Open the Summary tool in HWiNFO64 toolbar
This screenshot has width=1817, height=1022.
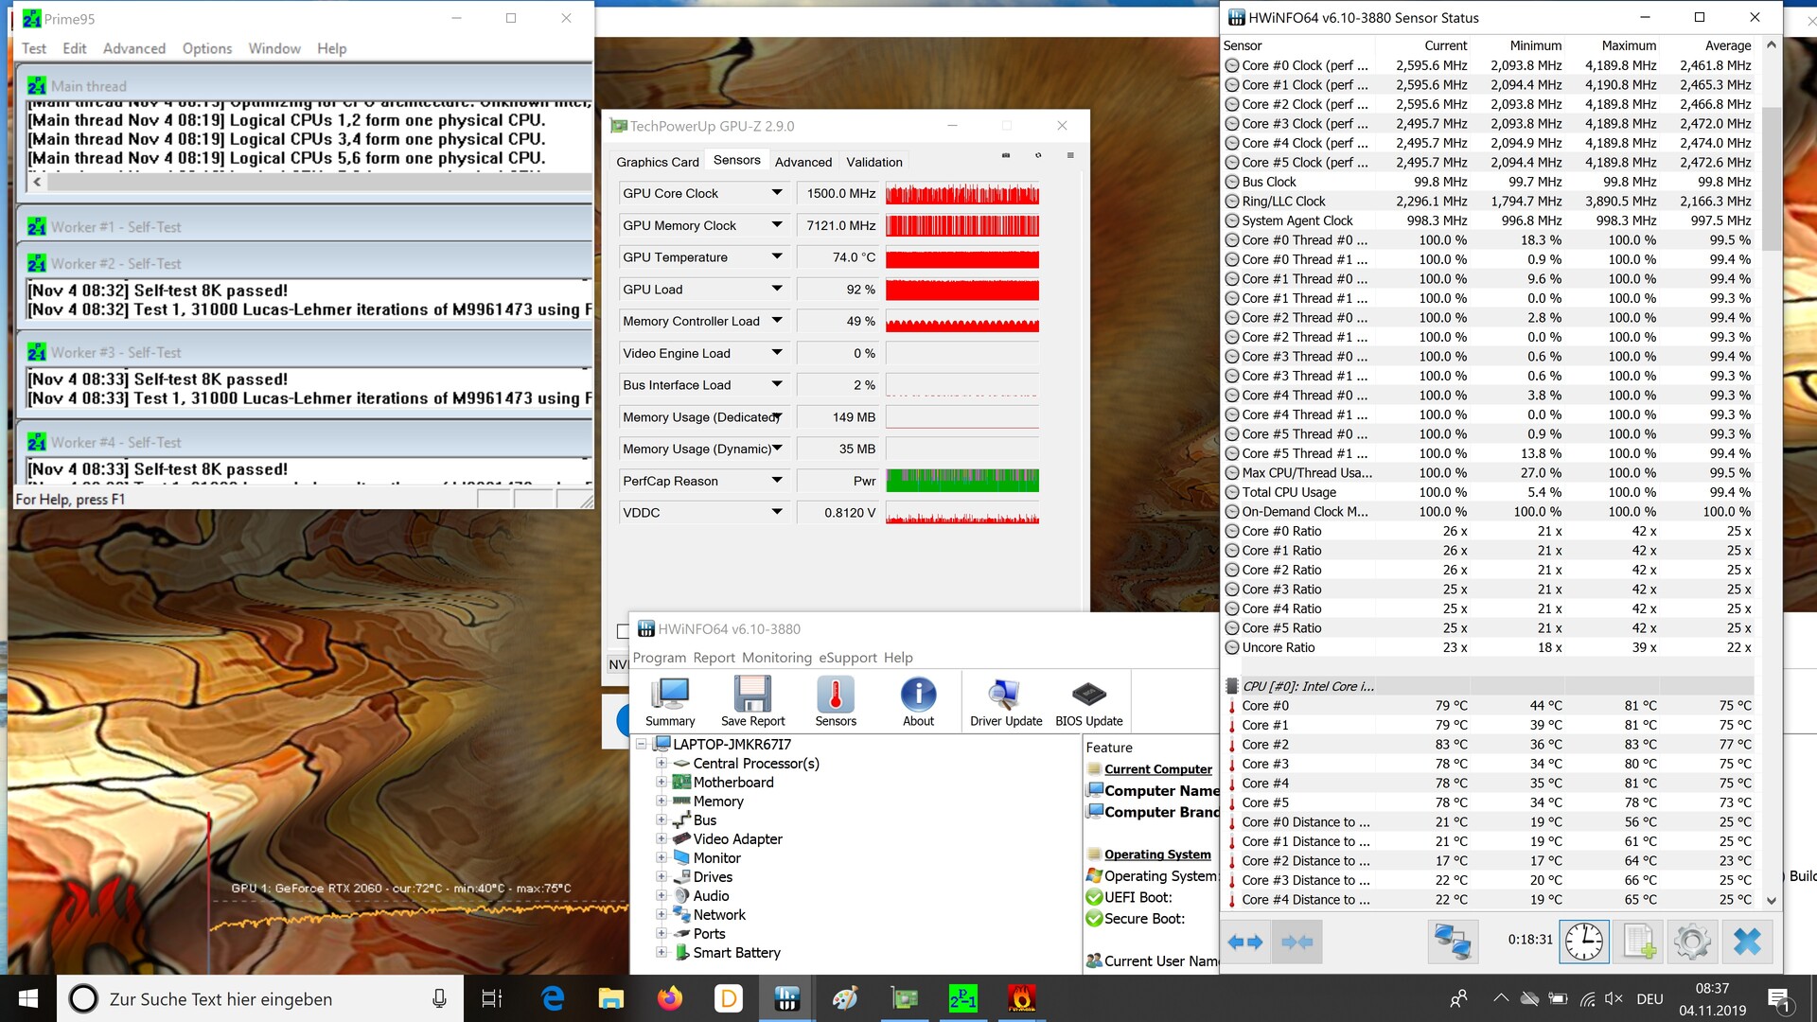(x=670, y=701)
